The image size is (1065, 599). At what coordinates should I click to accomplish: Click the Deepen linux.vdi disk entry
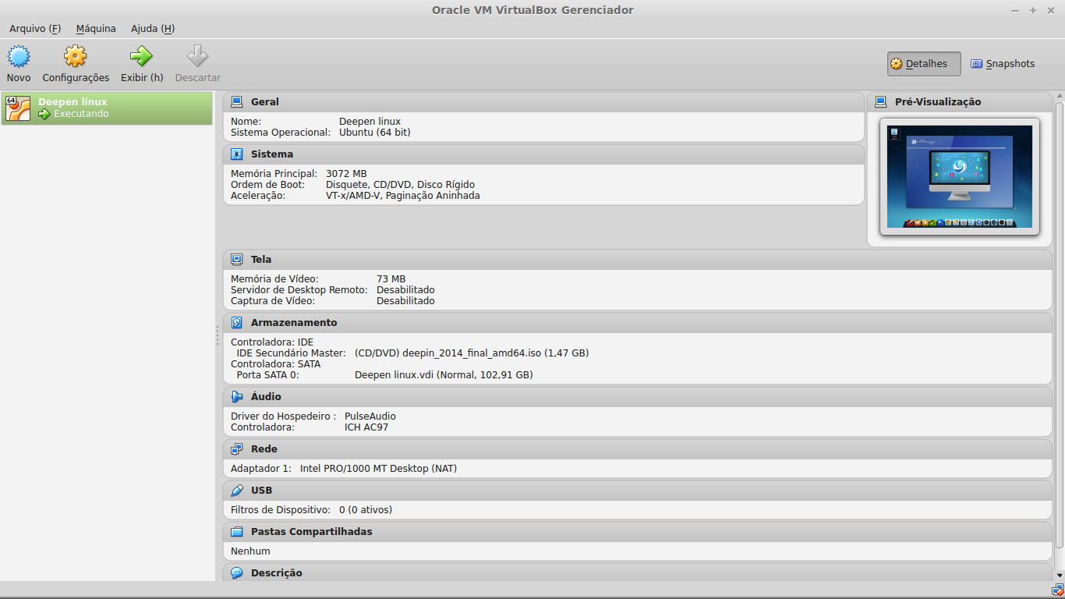coord(444,375)
